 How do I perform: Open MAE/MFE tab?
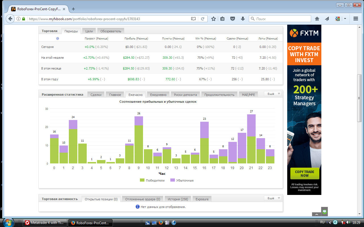pyautogui.click(x=248, y=95)
